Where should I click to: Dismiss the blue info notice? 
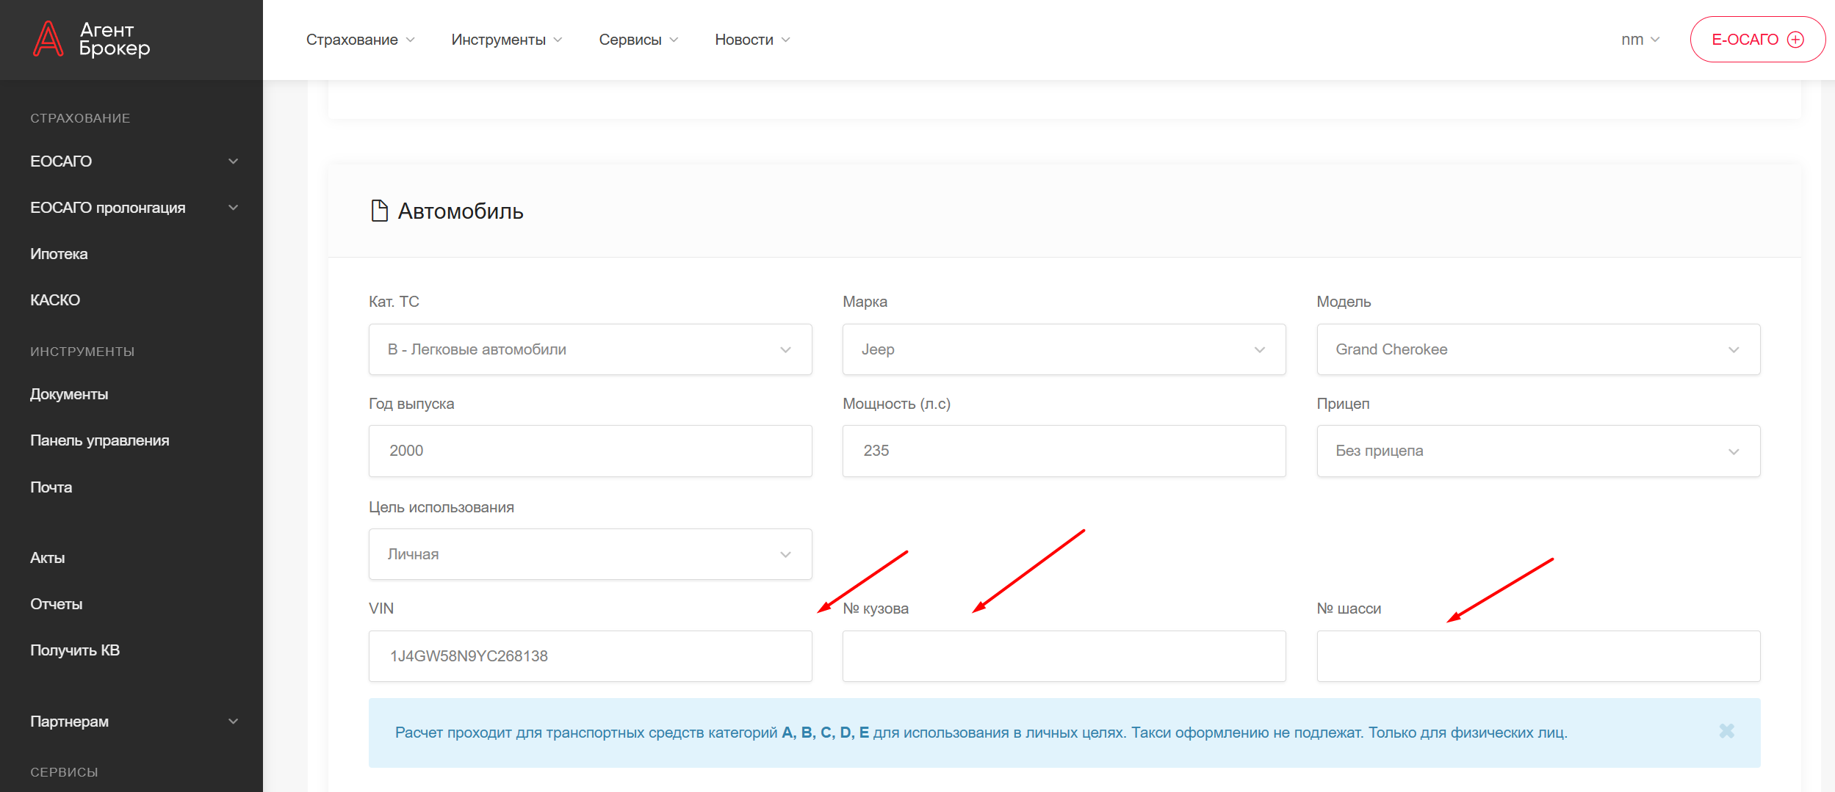click(1726, 731)
